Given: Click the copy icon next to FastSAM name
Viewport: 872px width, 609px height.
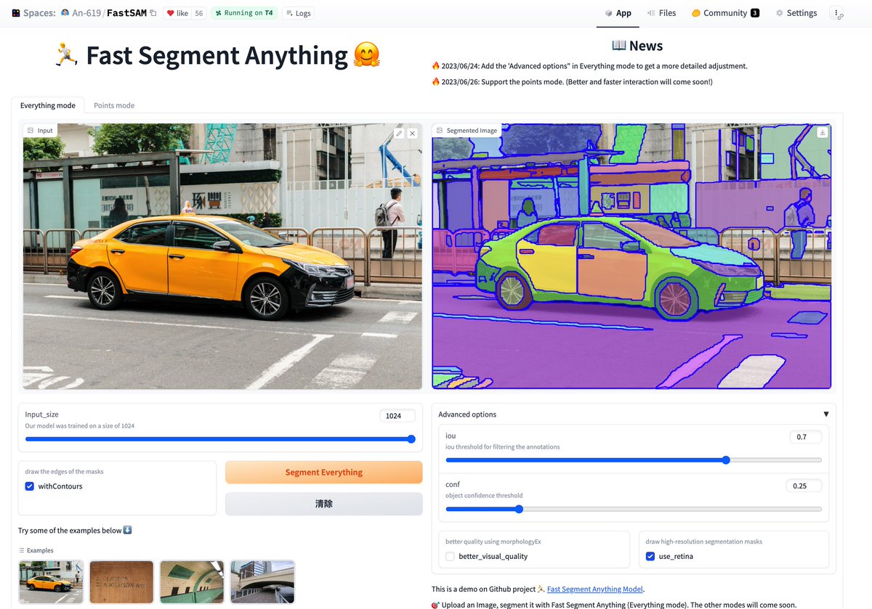Looking at the screenshot, I should (153, 12).
